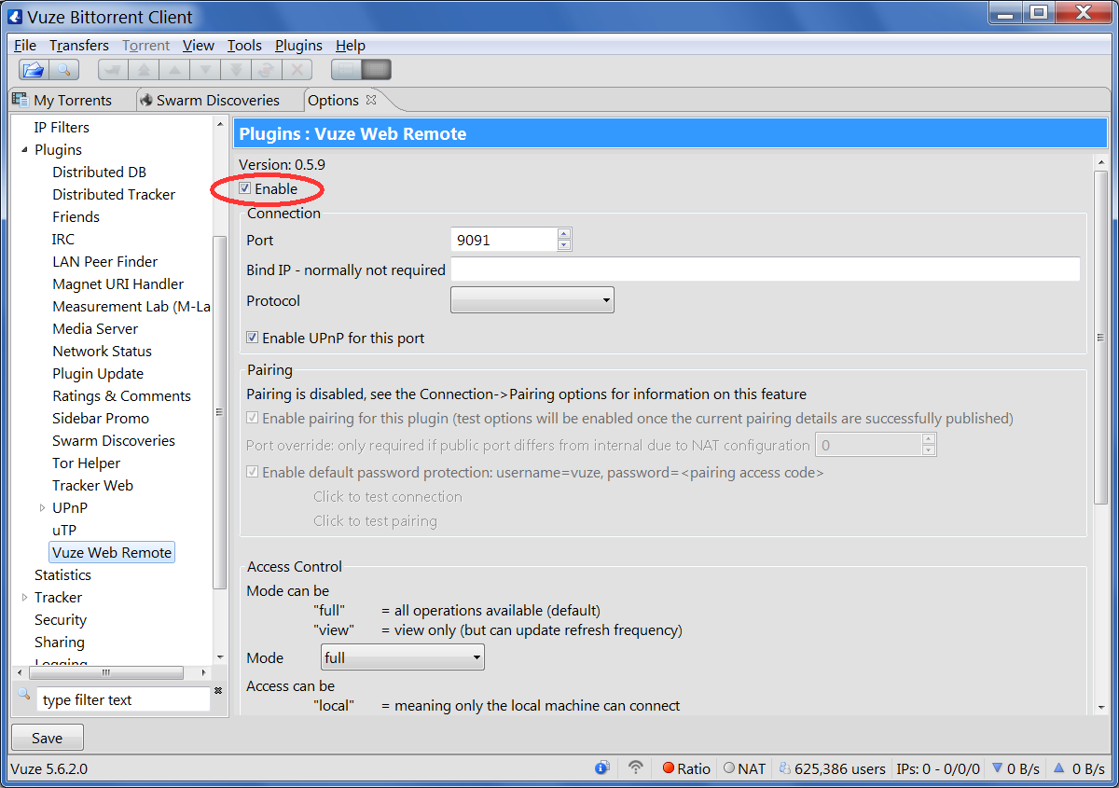Click the blue info icon in the status bar
This screenshot has height=788, width=1119.
pos(602,768)
